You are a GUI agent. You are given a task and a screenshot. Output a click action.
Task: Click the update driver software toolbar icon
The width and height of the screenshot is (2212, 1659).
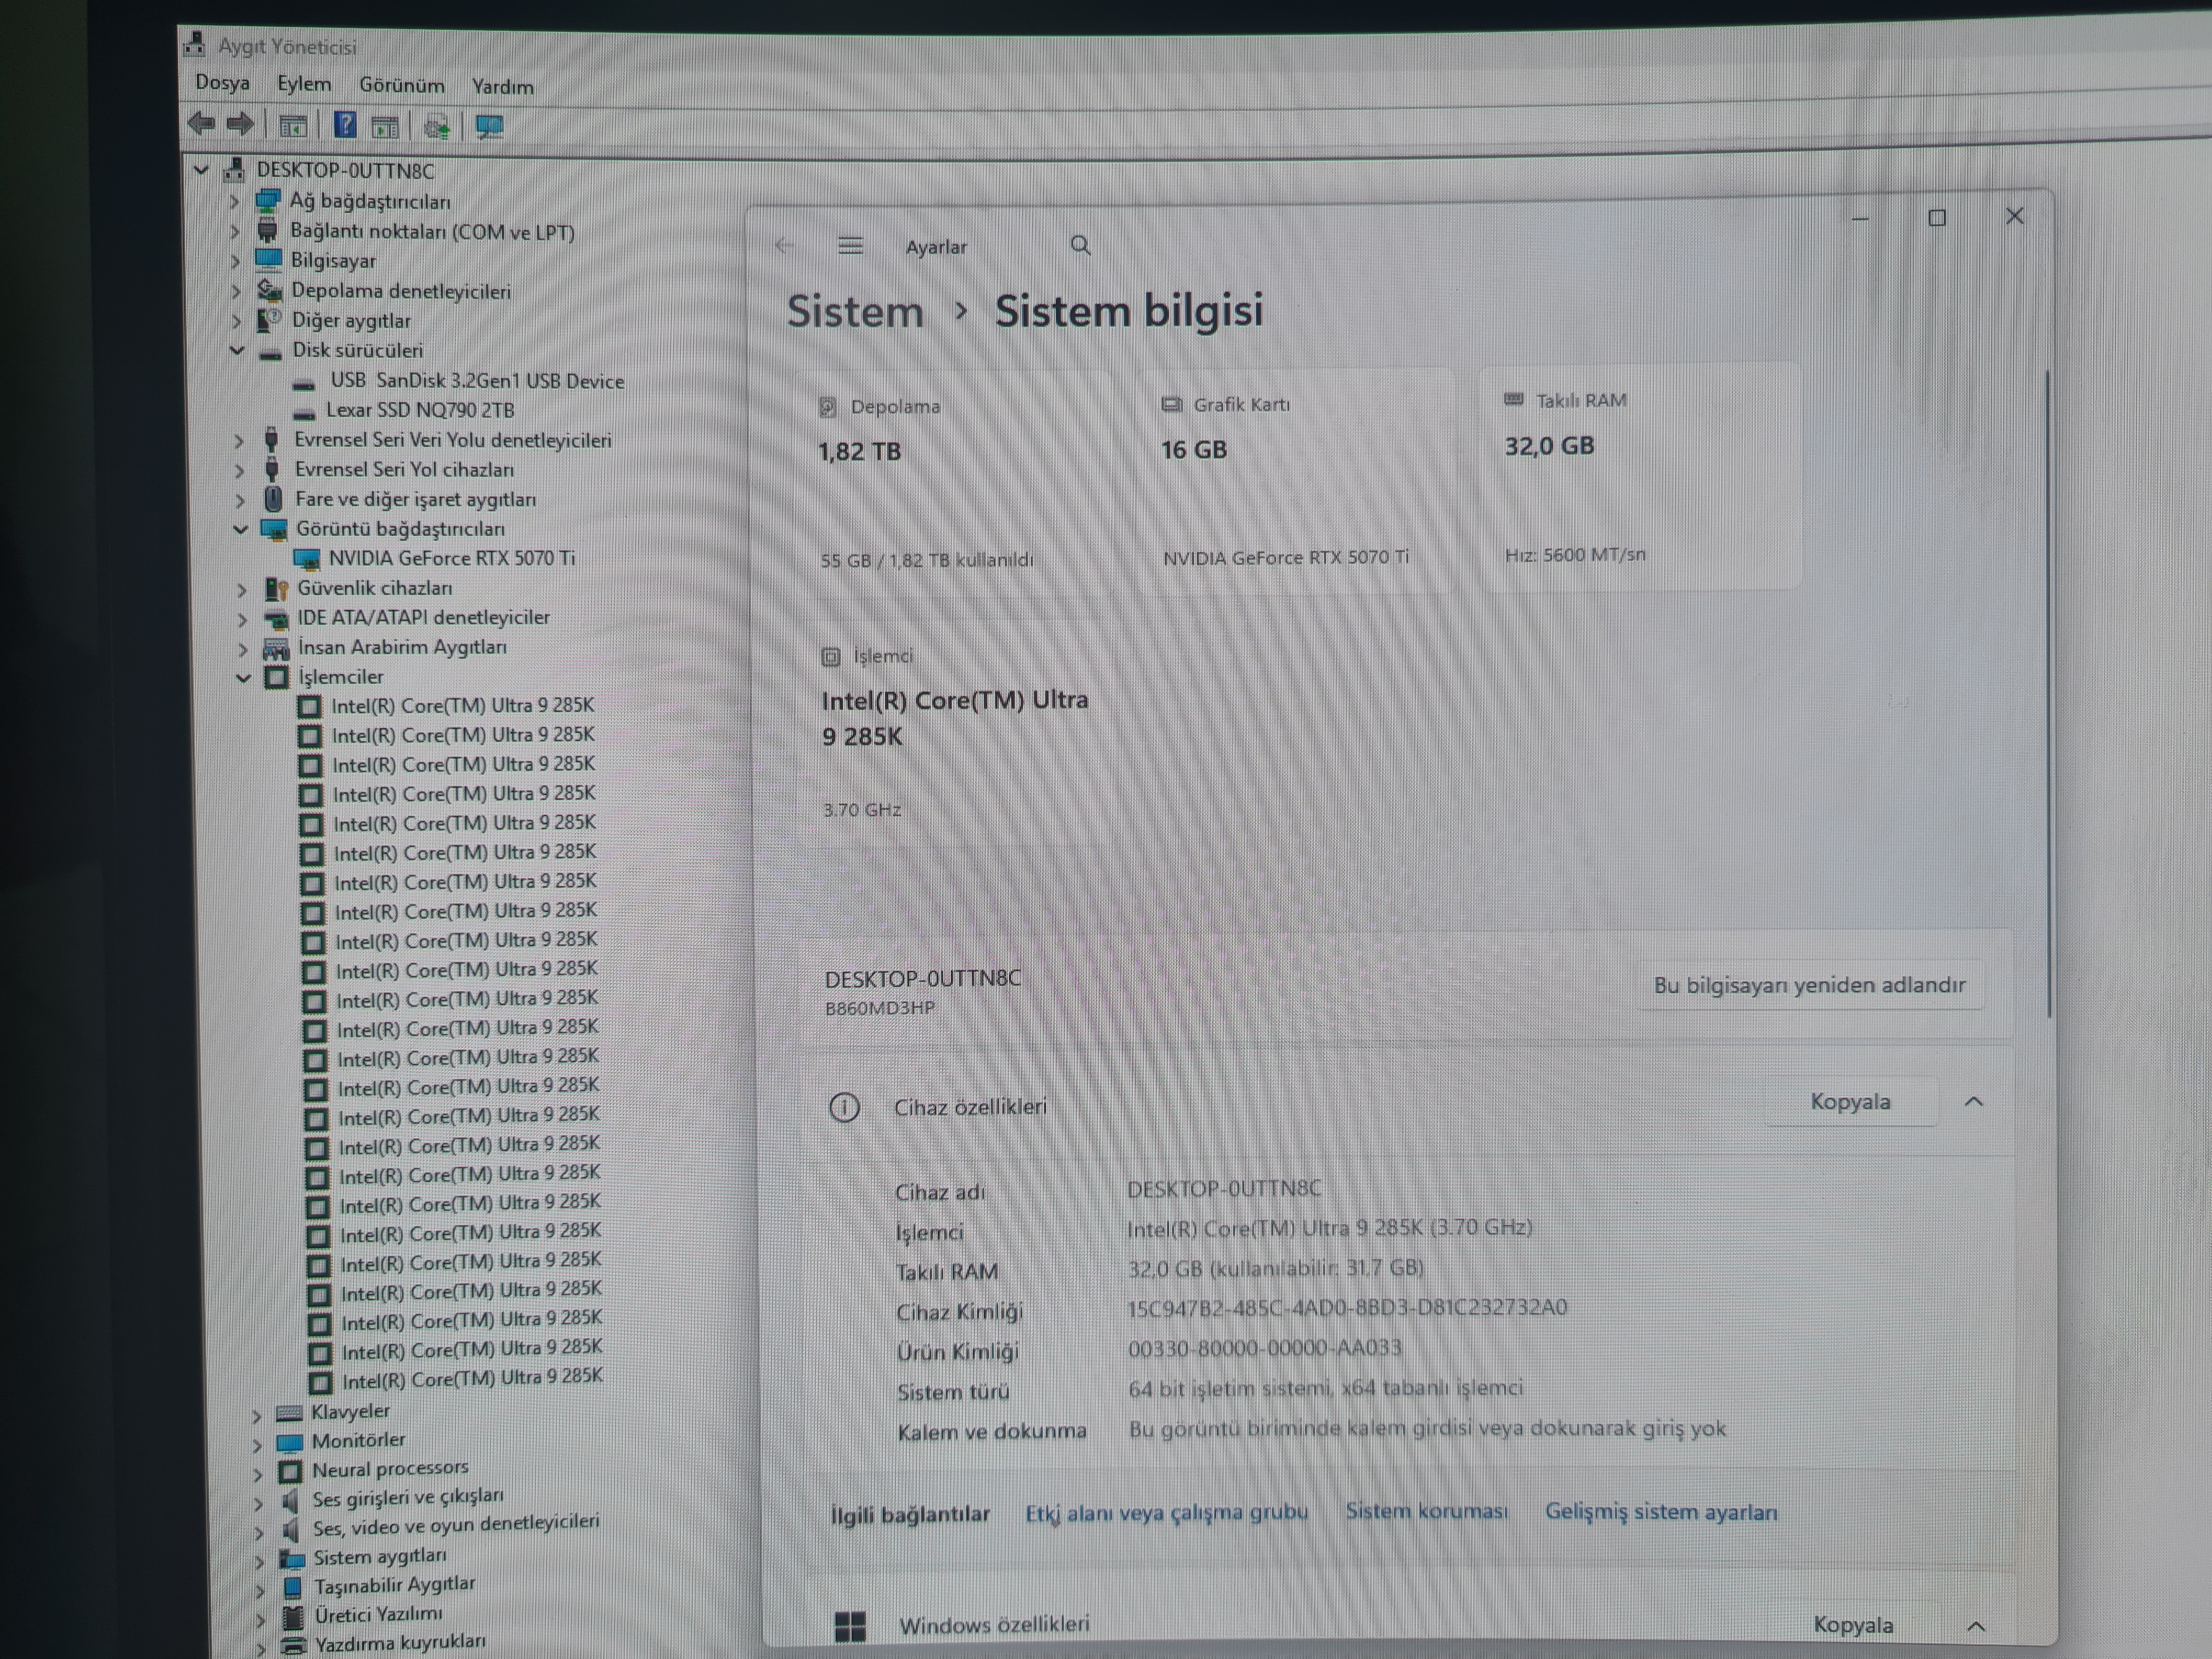pyautogui.click(x=437, y=127)
